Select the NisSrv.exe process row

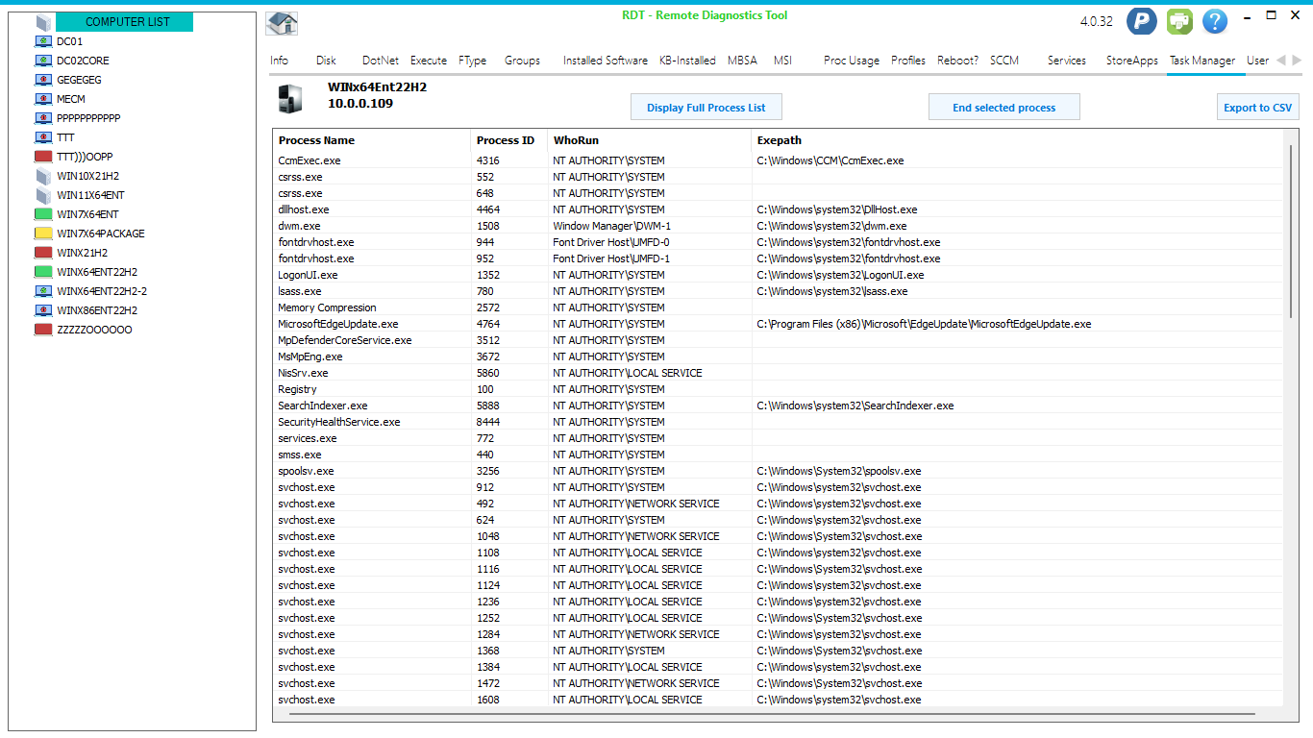pyautogui.click(x=779, y=373)
